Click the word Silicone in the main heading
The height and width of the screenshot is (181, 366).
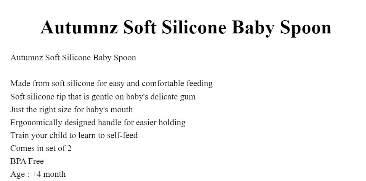pyautogui.click(x=194, y=27)
